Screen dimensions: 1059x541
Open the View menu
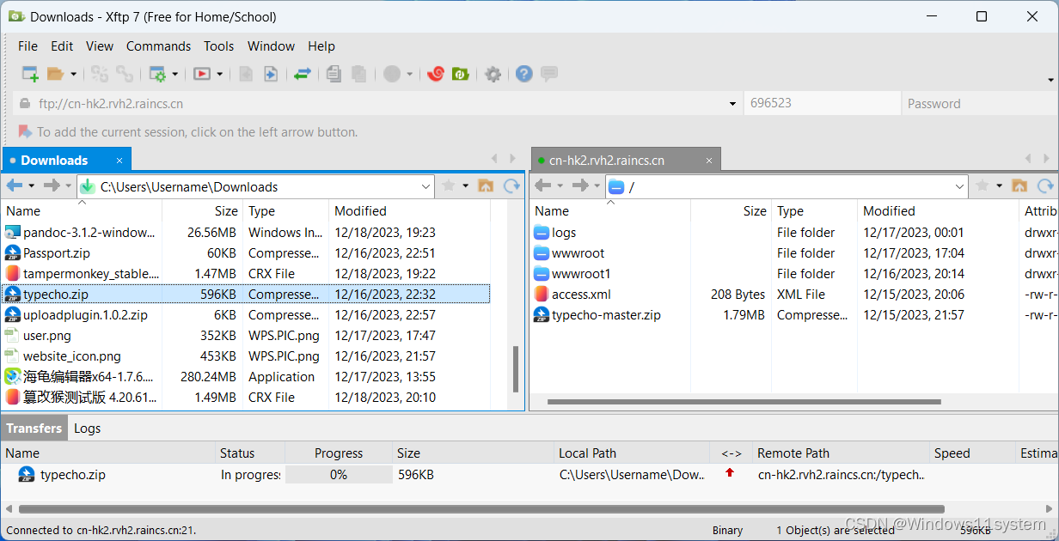[x=100, y=46]
